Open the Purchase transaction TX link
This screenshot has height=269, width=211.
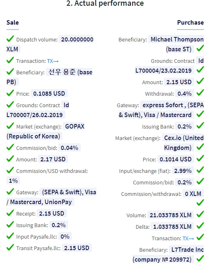pos(188,239)
